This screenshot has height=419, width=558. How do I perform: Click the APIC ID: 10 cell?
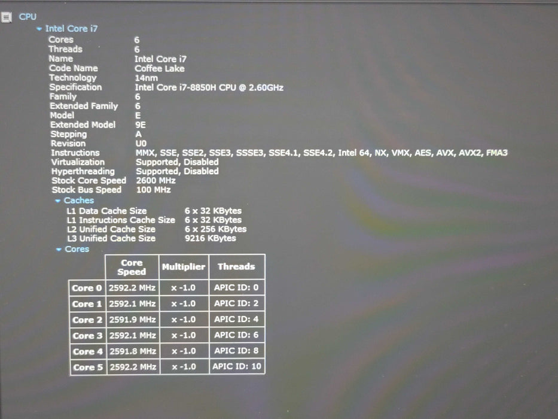pos(237,366)
